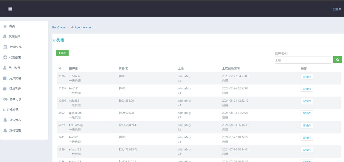Open settings gear in top right

(x=340, y=9)
